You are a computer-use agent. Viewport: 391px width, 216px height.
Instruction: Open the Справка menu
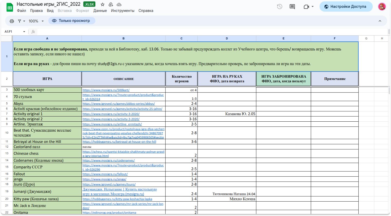point(146,11)
